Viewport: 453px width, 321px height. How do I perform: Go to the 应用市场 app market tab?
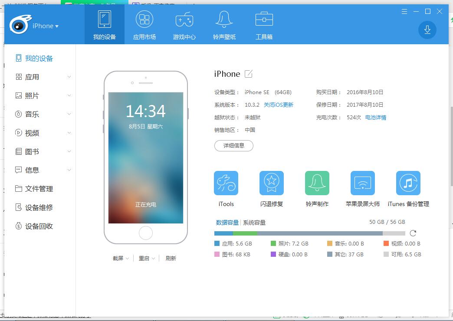pyautogui.click(x=144, y=24)
